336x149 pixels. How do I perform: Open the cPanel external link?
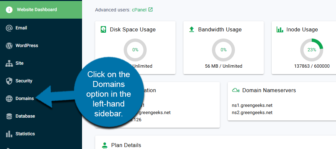(x=139, y=10)
